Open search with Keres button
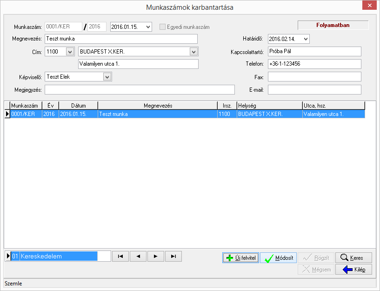This screenshot has height=291, width=380. 353,258
